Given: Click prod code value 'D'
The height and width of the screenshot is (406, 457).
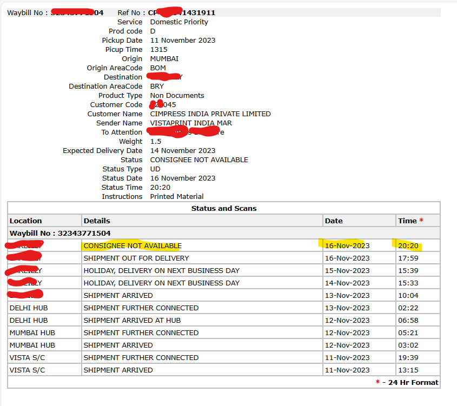Looking at the screenshot, I should [x=153, y=31].
